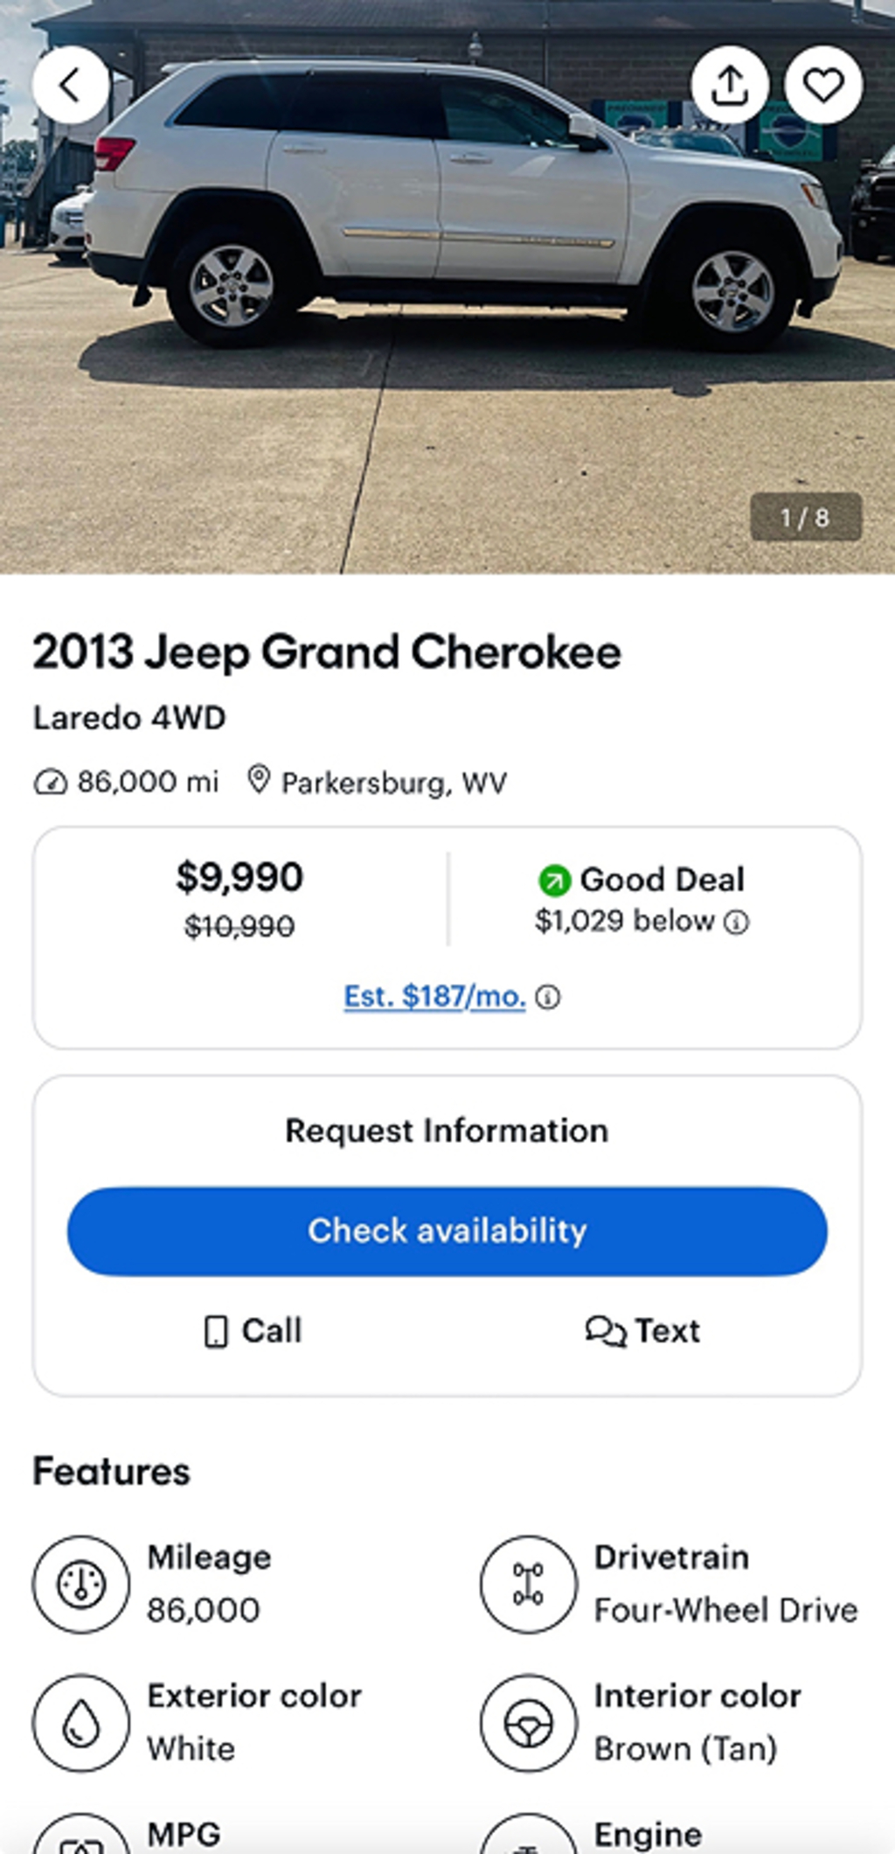Click the Est. $187/mo. link
Screen dimensions: 895x1854
[x=434, y=997]
